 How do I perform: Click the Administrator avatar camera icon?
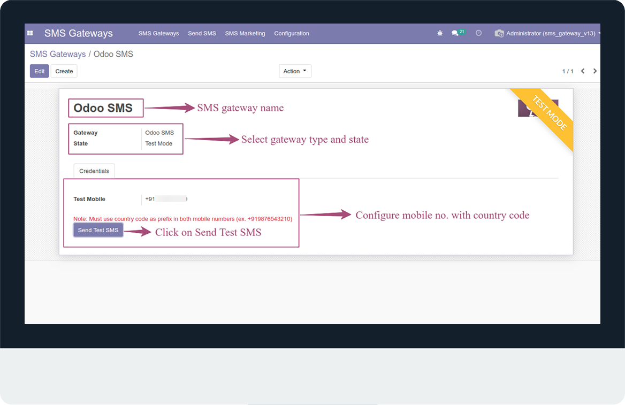(x=499, y=34)
